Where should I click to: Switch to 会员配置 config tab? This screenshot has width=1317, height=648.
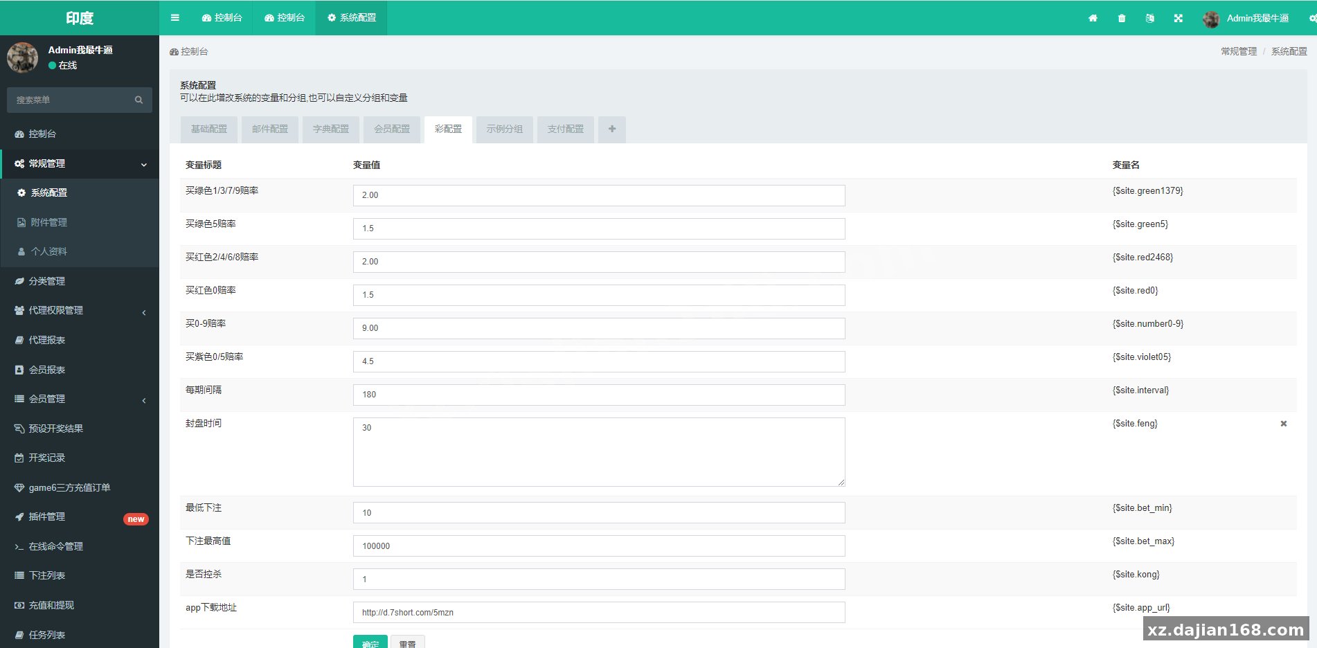click(x=392, y=129)
